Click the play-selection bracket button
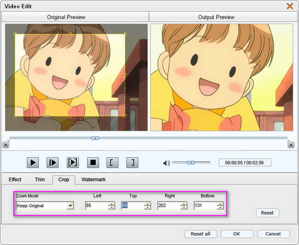The height and width of the screenshot is (245, 299). (x=73, y=163)
